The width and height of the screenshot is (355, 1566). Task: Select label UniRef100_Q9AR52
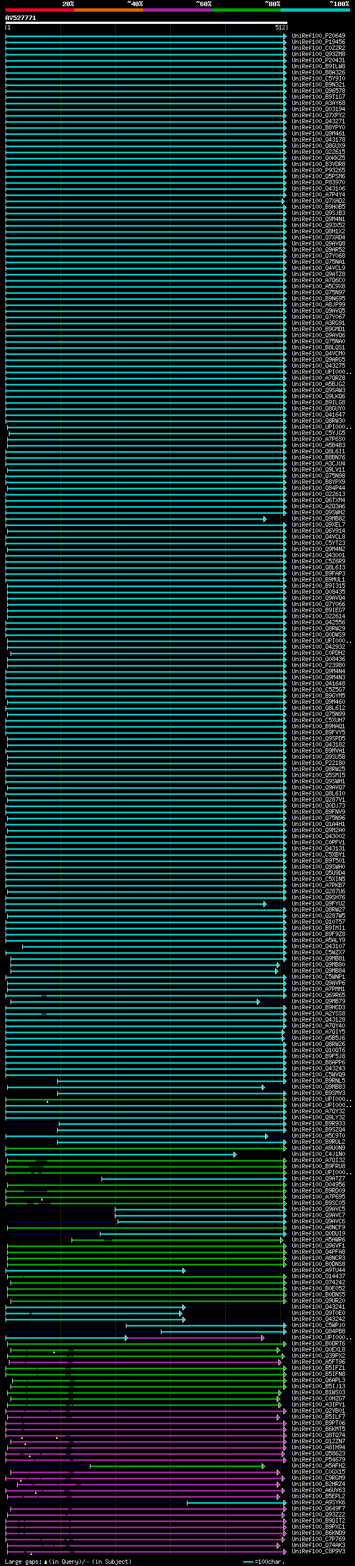(318, 250)
